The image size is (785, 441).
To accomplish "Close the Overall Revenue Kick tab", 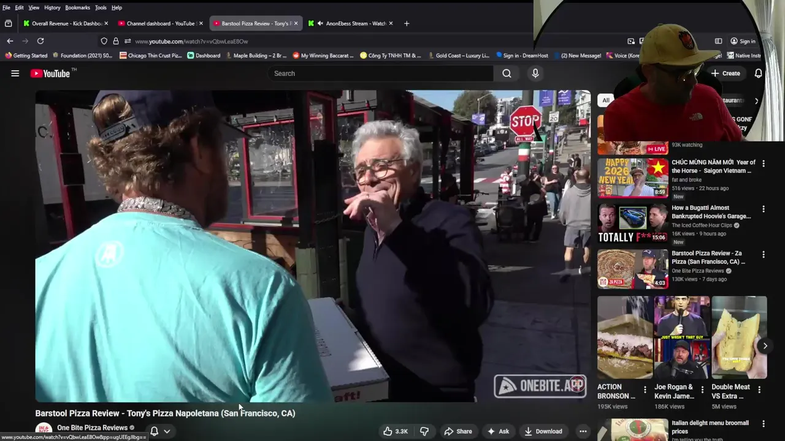I will click(106, 23).
